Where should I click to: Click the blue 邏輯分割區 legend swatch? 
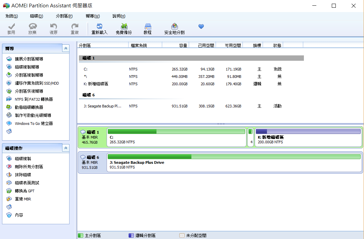click(x=131, y=236)
